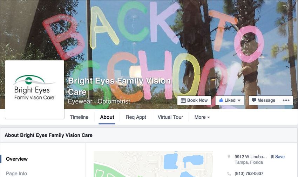Select the About tab

(x=107, y=117)
